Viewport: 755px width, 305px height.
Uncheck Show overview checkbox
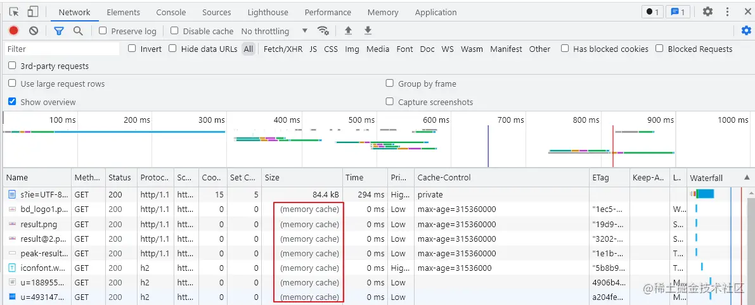coord(12,101)
